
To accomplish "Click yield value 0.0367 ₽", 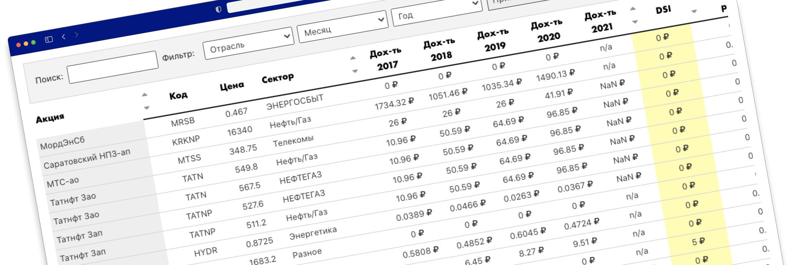I will [575, 187].
